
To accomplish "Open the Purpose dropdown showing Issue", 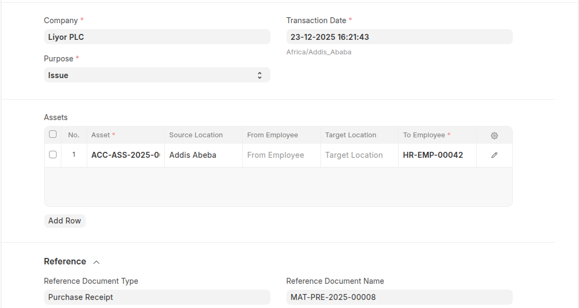I will [x=157, y=75].
